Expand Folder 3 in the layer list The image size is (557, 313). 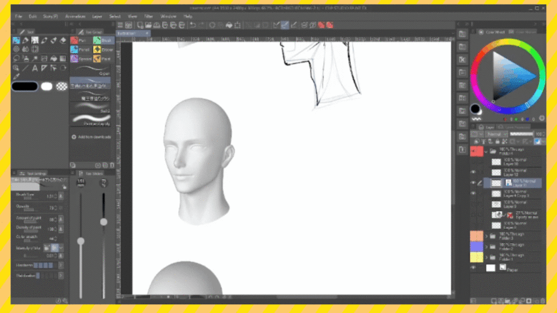487,236
